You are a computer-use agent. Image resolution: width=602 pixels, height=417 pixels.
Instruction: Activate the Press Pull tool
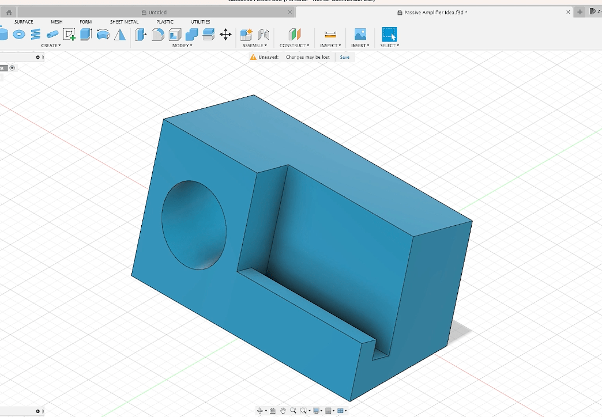click(140, 35)
